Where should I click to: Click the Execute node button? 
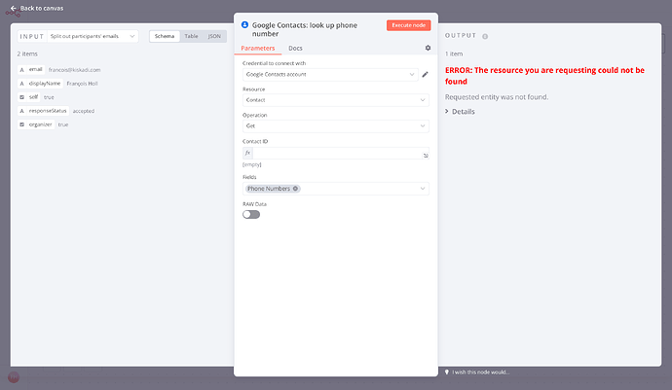pyautogui.click(x=408, y=25)
